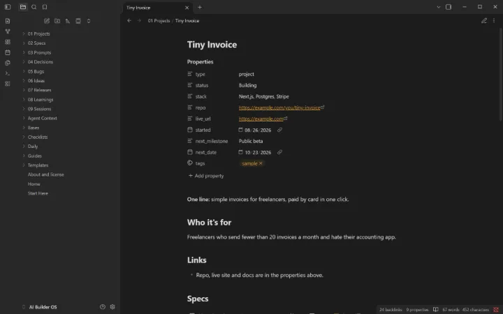Collapse the left sidebar with the panel icon
503x314 pixels.
(x=8, y=7)
